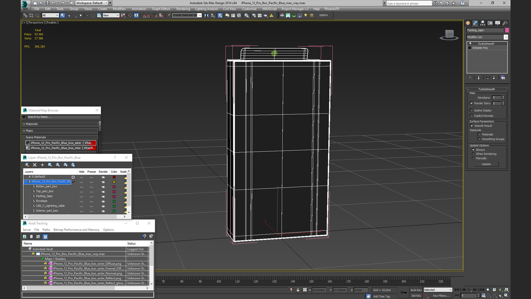Click the TurboSmooth Update button
Viewport: 531px width, 299px height.
[x=486, y=164]
